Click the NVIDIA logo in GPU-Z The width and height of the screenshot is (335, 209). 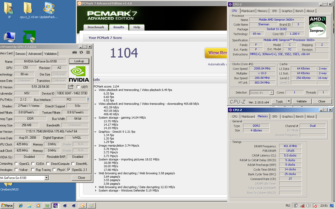click(79, 74)
